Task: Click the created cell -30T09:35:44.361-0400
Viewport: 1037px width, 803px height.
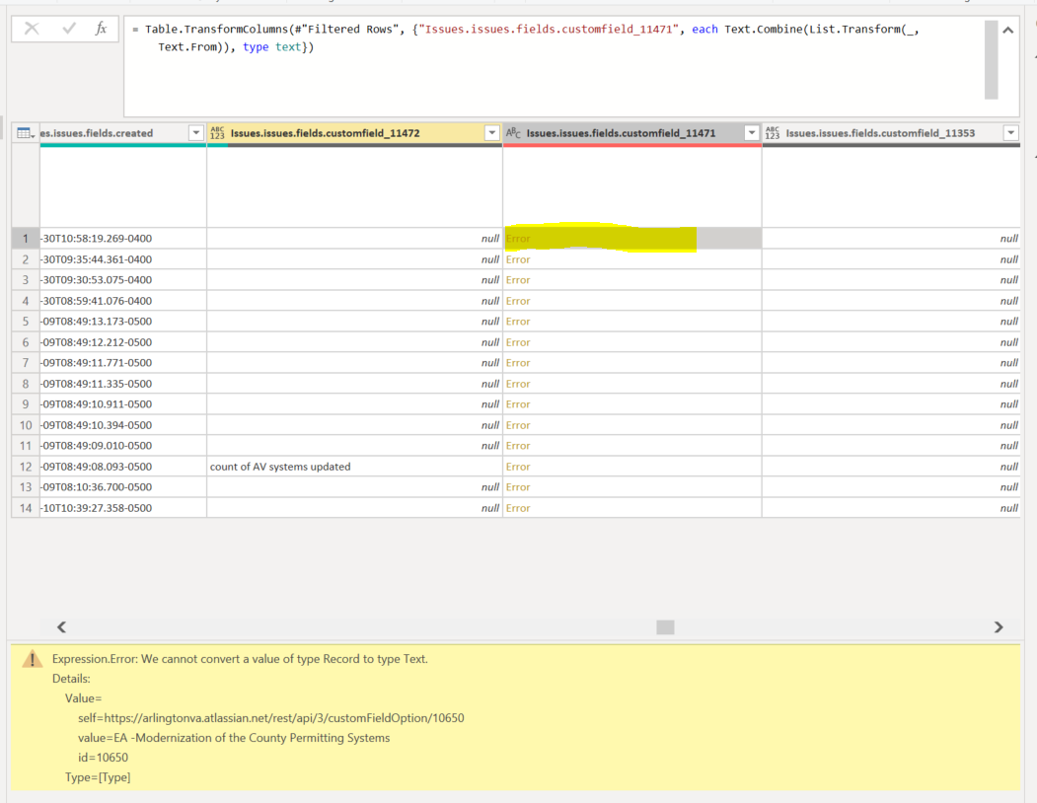Action: click(123, 259)
